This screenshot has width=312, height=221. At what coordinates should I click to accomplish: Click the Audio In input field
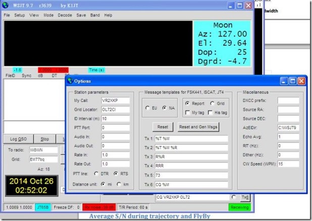click(x=116, y=137)
